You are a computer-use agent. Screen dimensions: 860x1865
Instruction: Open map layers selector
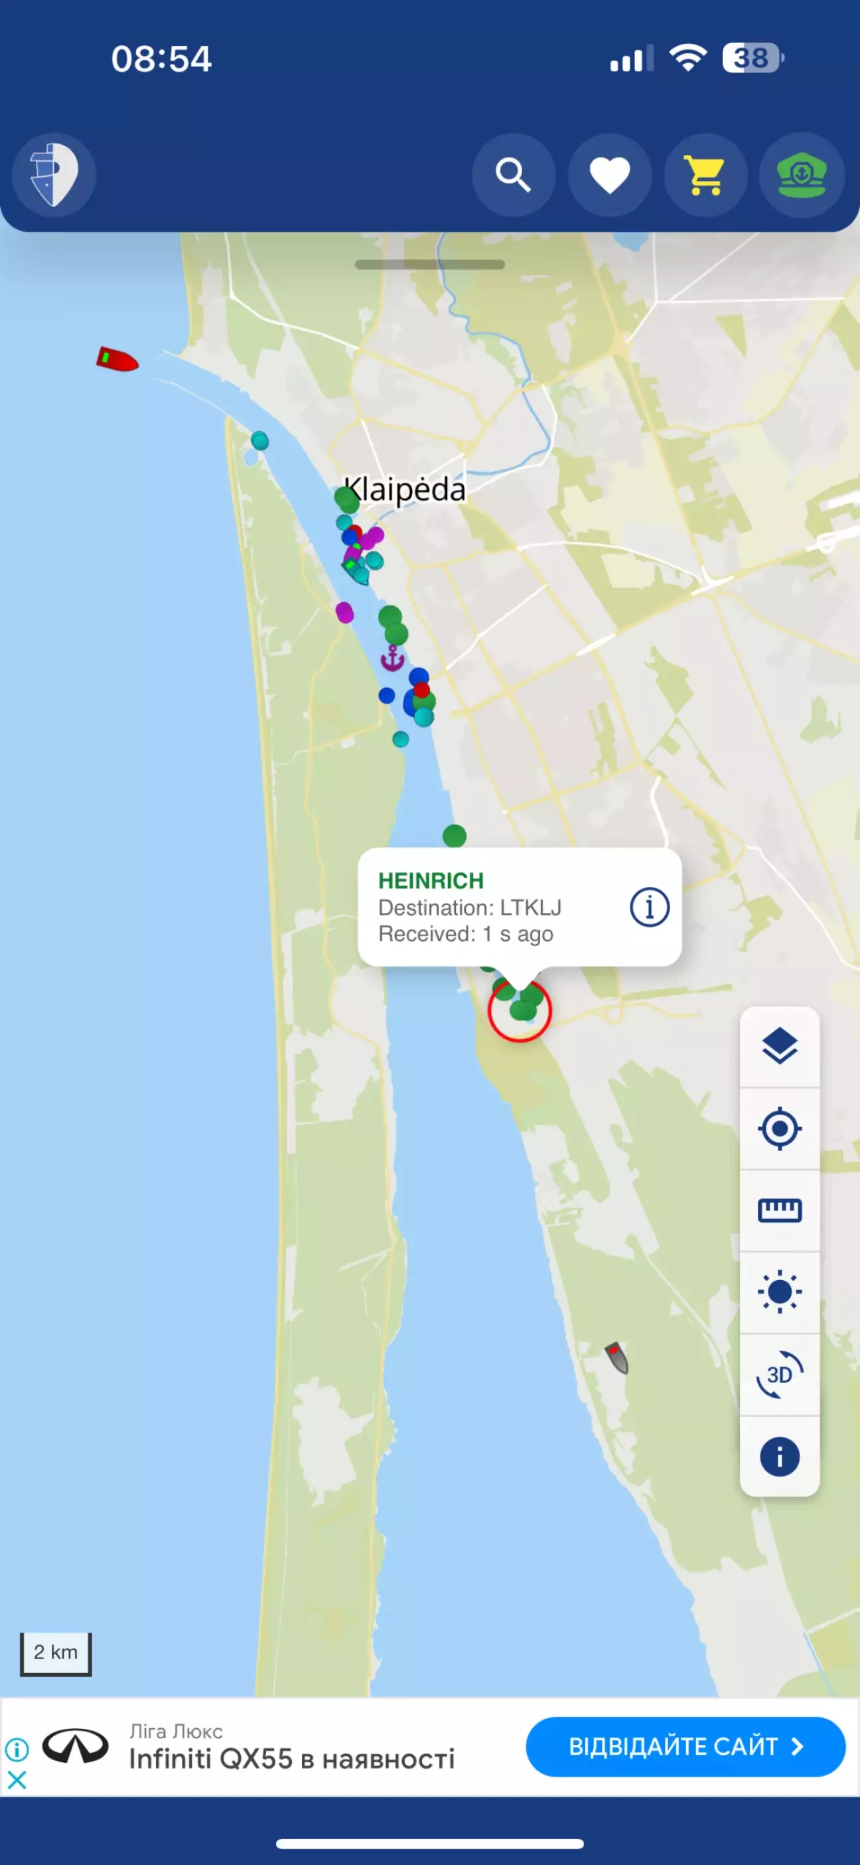(x=780, y=1047)
